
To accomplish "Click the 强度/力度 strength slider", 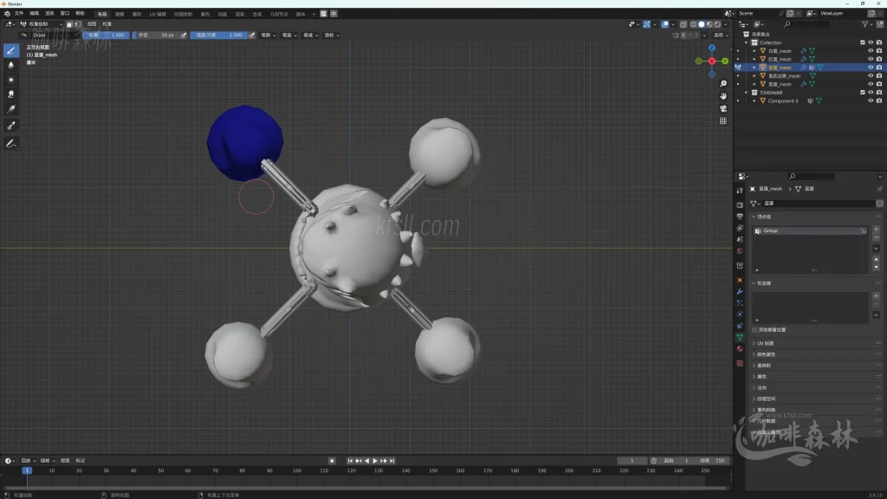I will [x=218, y=36].
